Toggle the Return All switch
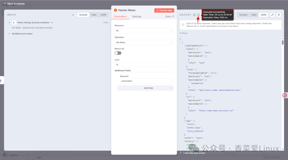Viewport: 288px width, 160px height. 118,53
